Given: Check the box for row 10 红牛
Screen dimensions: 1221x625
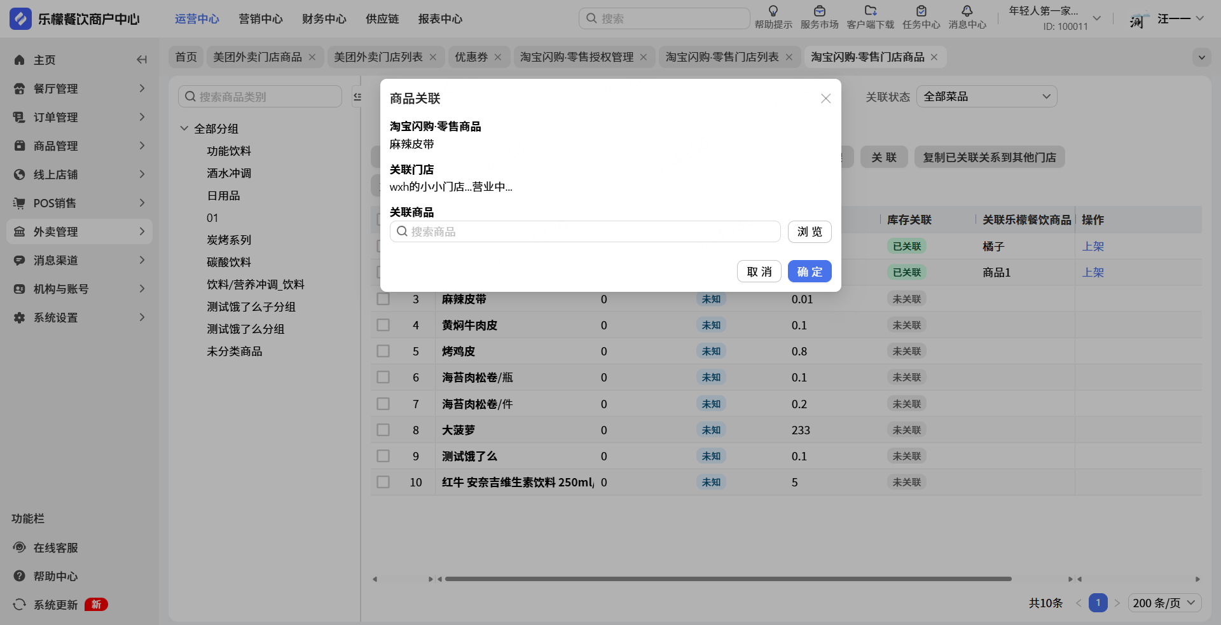Looking at the screenshot, I should coord(383,482).
